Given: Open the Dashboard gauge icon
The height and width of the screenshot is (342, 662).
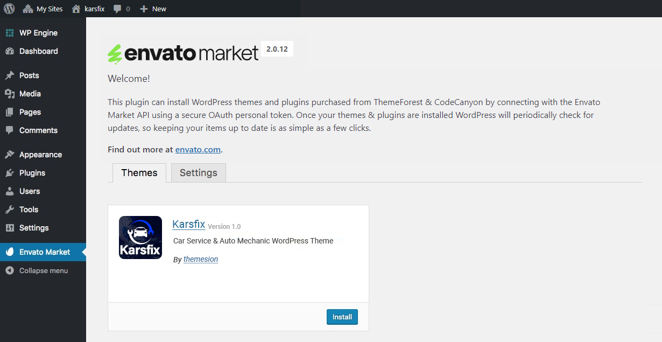Looking at the screenshot, I should click(10, 51).
